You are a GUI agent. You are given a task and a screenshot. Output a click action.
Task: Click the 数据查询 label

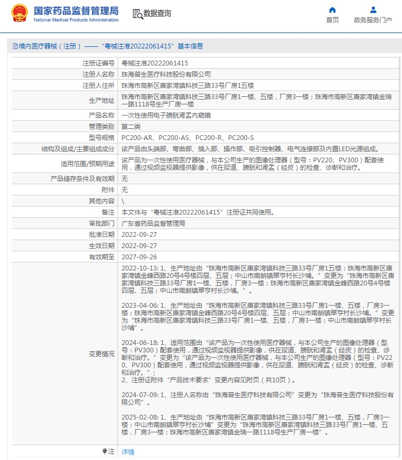157,13
